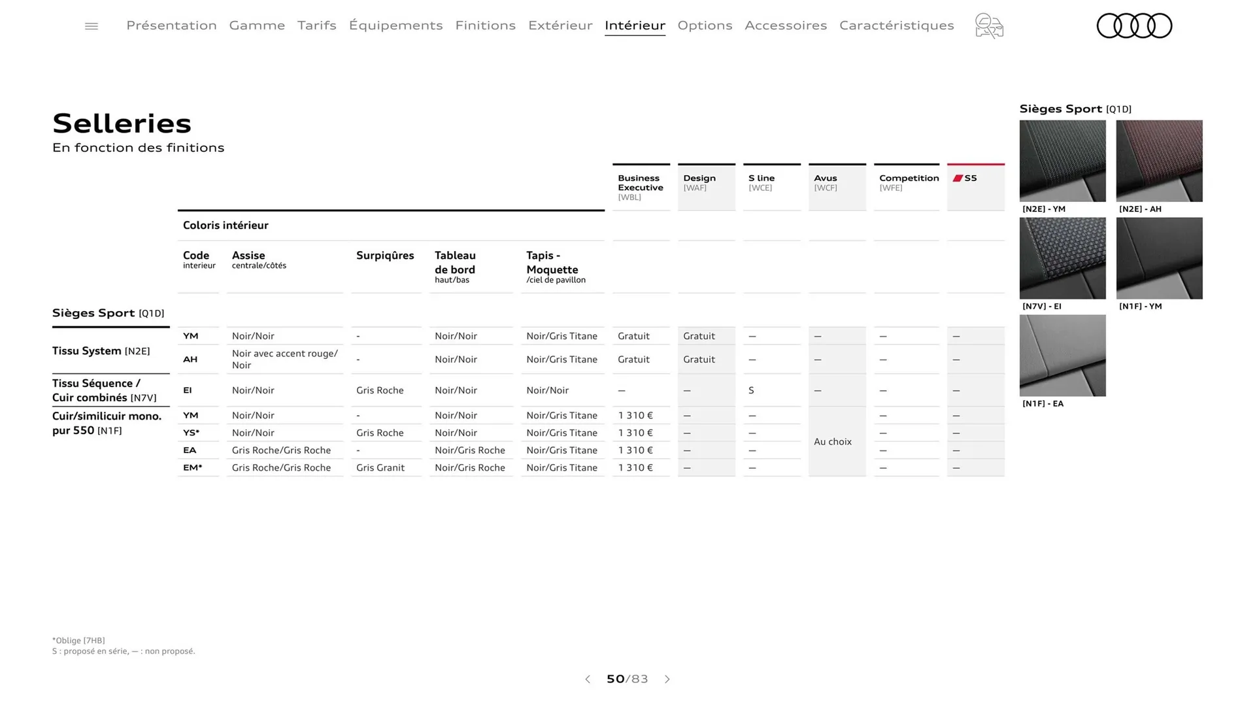Viewport: 1255px width, 706px height.
Task: Open the Accessoires tab
Action: click(x=786, y=25)
